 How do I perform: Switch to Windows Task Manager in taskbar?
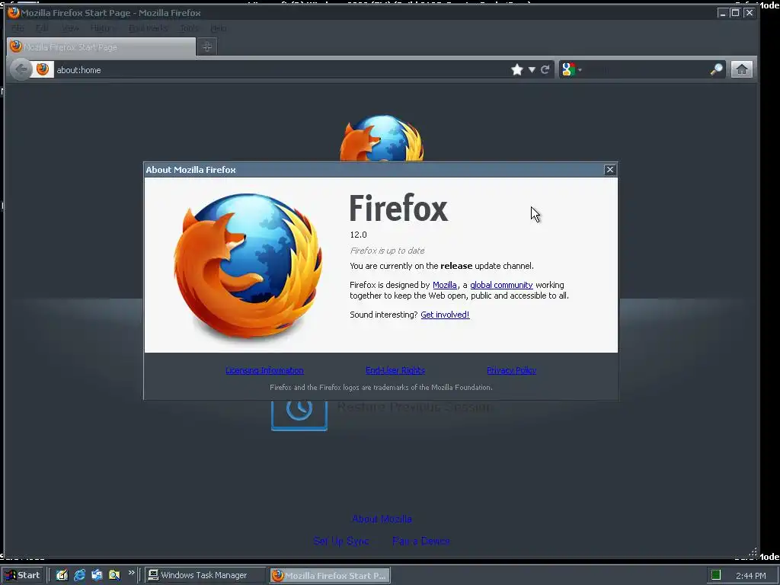click(x=206, y=575)
